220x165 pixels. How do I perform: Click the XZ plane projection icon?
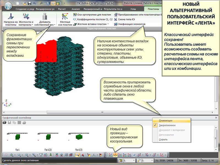(x=120, y=155)
